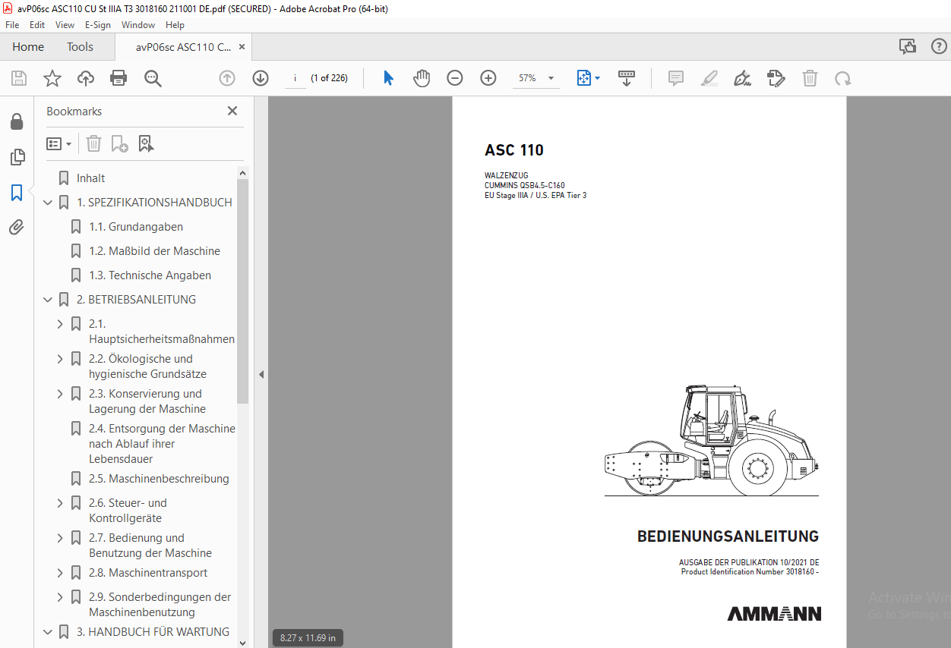951x648 pixels.
Task: Open the fit page options tool
Action: click(x=588, y=78)
